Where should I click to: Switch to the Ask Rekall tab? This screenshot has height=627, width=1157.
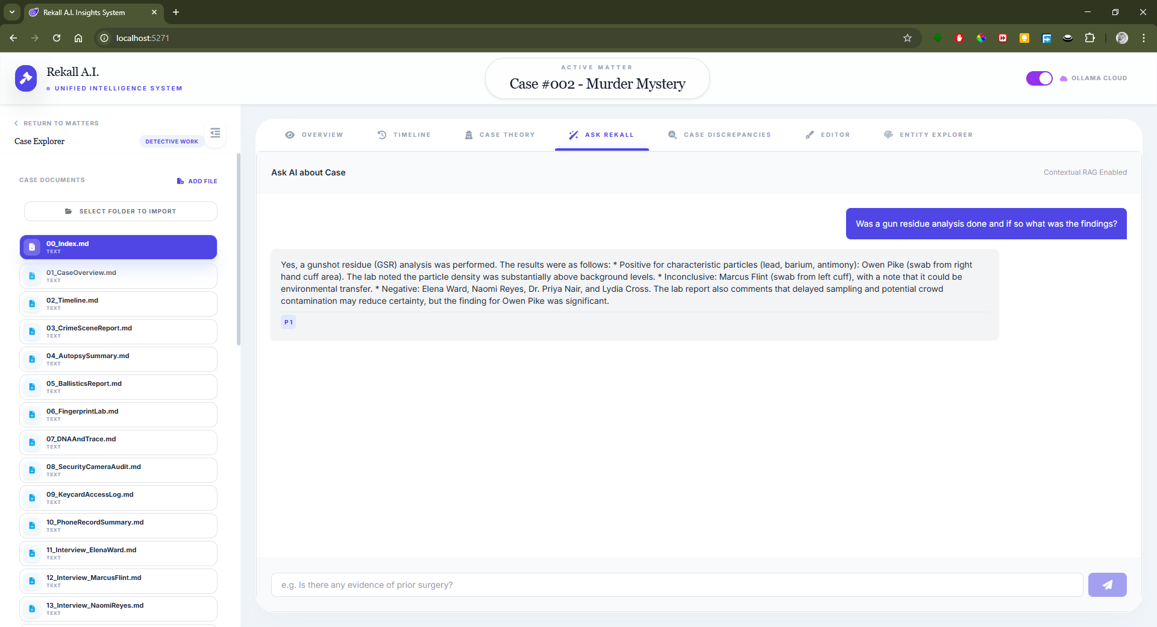coord(601,135)
